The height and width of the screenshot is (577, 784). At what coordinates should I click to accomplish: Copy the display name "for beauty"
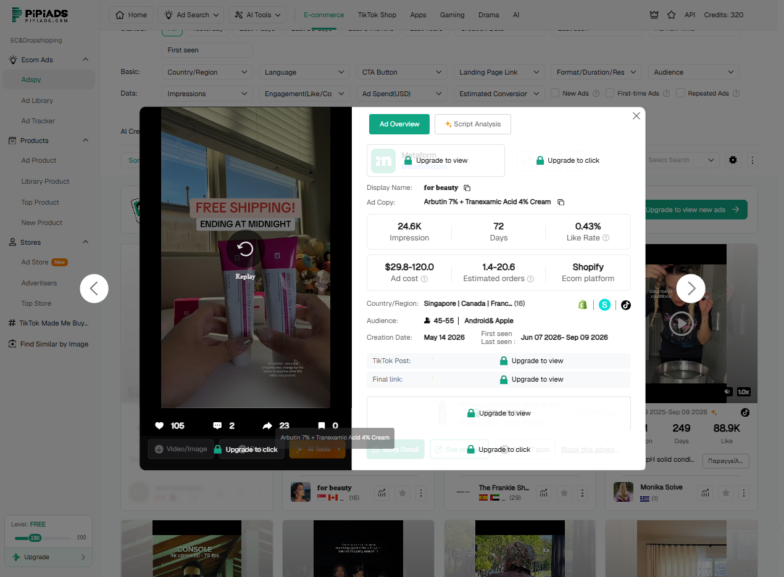tap(467, 188)
